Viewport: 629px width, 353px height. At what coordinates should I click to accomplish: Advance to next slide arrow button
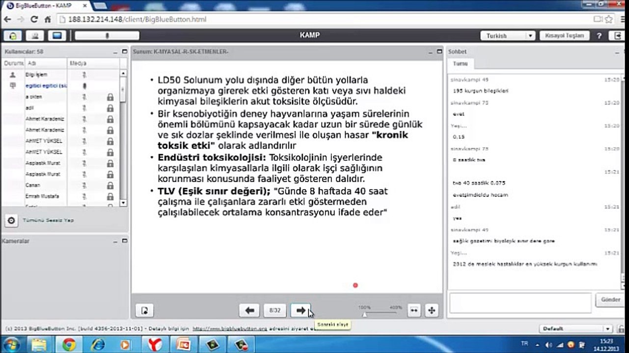pos(301,310)
